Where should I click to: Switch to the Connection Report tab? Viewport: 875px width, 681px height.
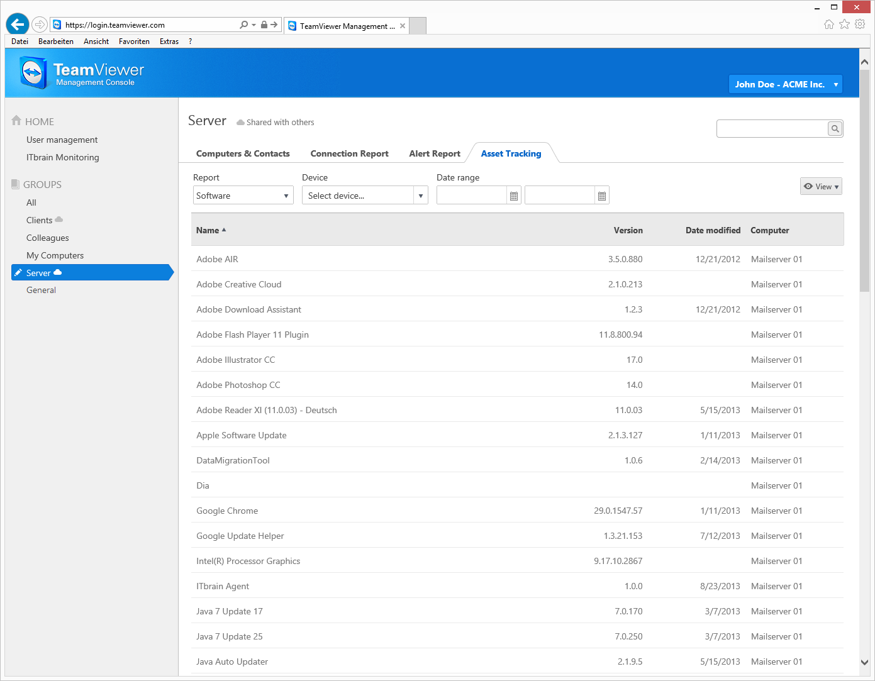click(x=349, y=153)
